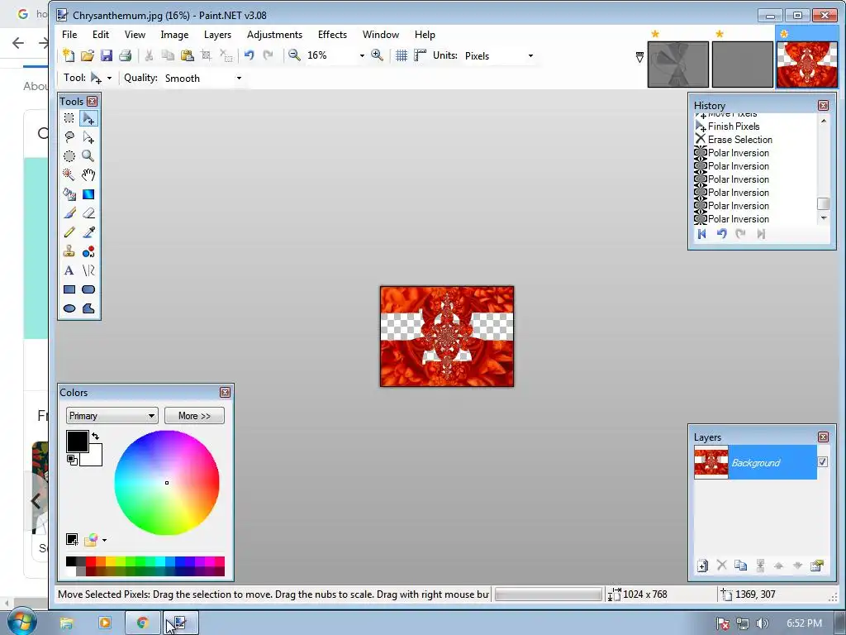Select the Ellipse shape tool
Screen dimensions: 846x635
[69, 308]
